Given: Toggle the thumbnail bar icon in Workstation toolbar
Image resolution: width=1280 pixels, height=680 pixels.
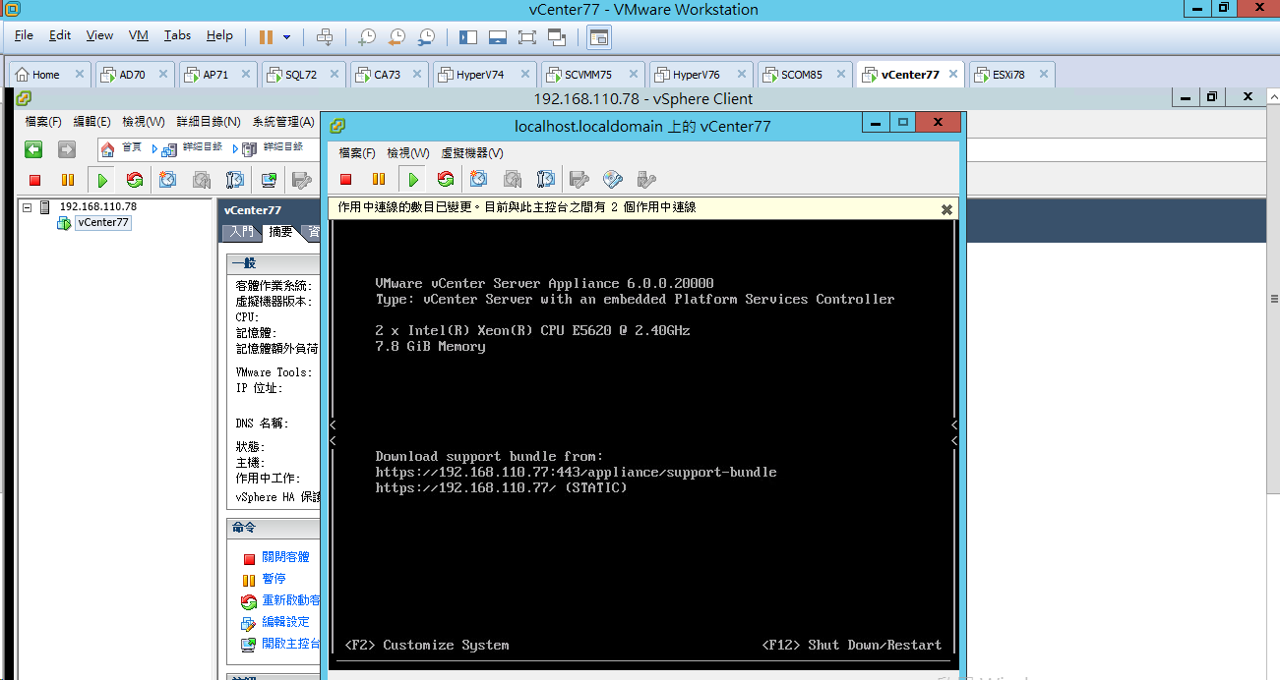Looking at the screenshot, I should (498, 36).
